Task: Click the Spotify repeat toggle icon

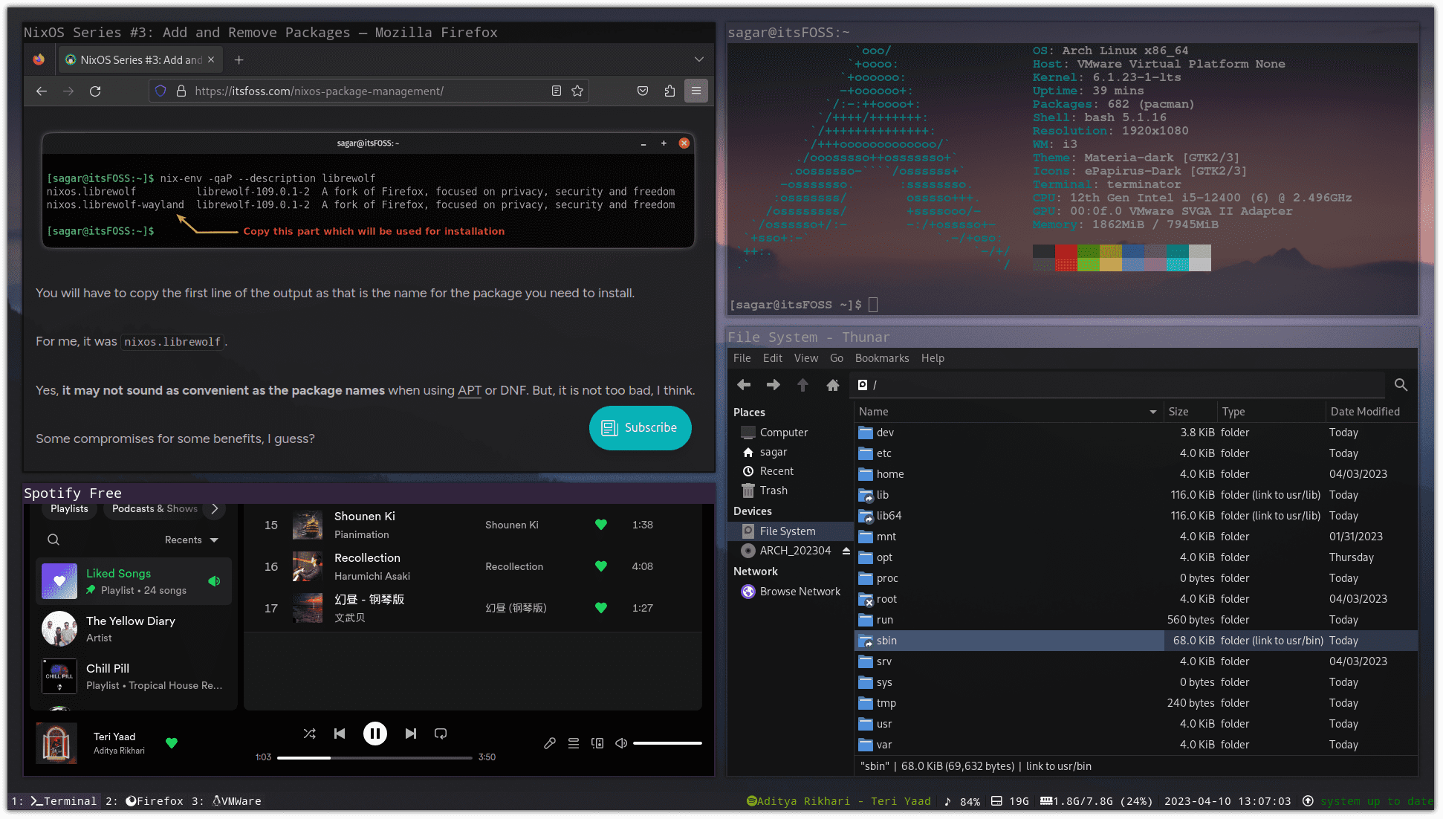Action: point(440,734)
